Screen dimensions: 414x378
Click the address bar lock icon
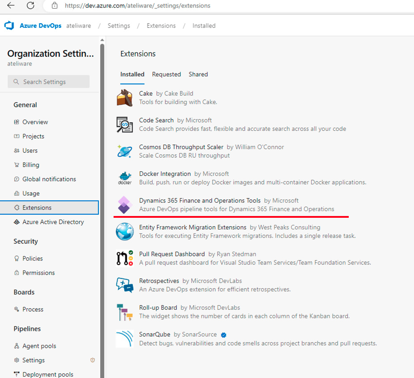(55, 5)
